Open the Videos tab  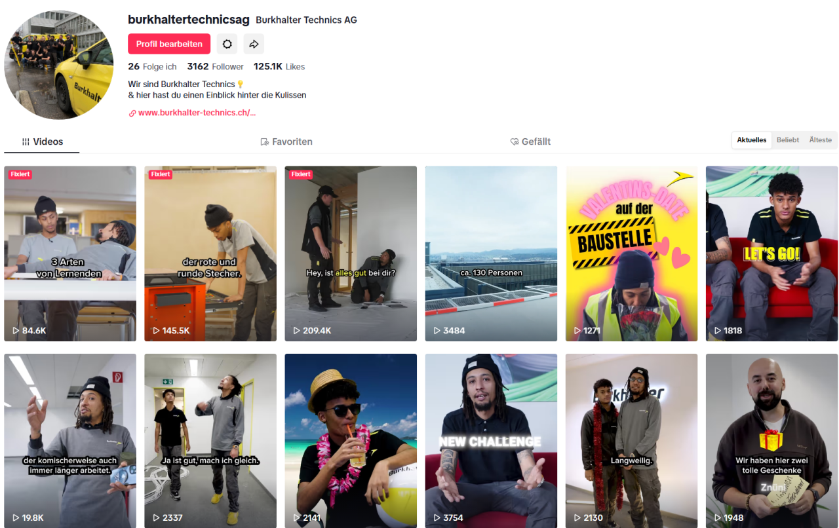pyautogui.click(x=42, y=141)
